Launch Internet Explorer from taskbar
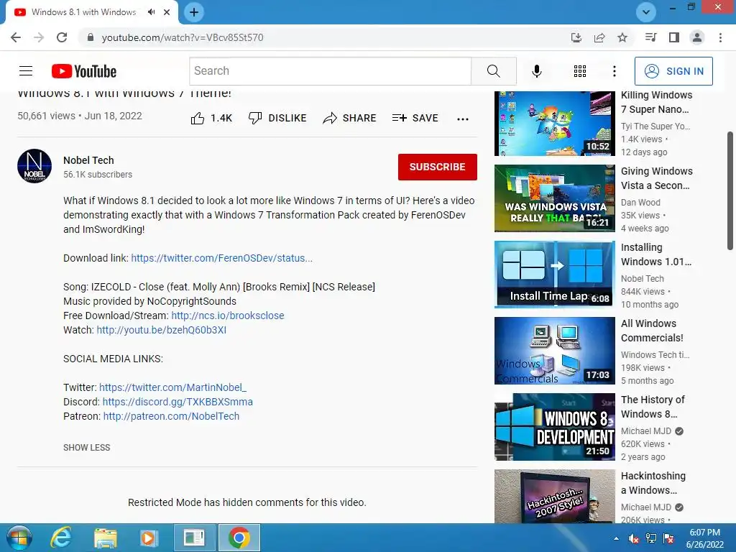Viewport: 736px width, 552px height. 61,538
